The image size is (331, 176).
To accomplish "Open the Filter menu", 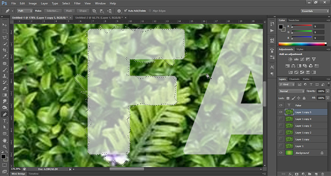I will coord(78,3).
